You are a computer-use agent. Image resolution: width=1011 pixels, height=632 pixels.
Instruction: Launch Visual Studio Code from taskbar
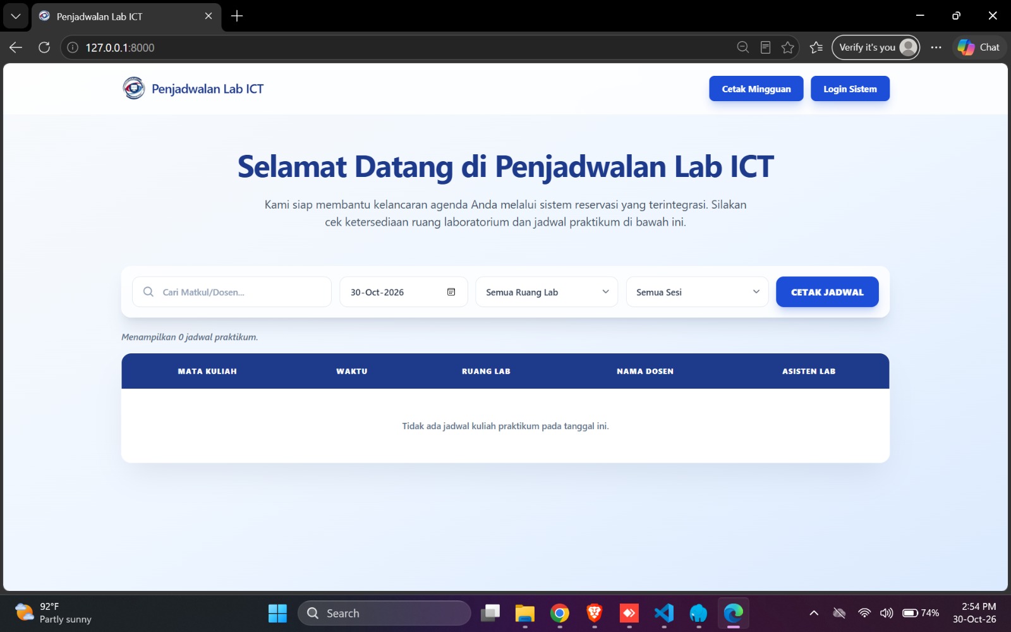(x=663, y=613)
